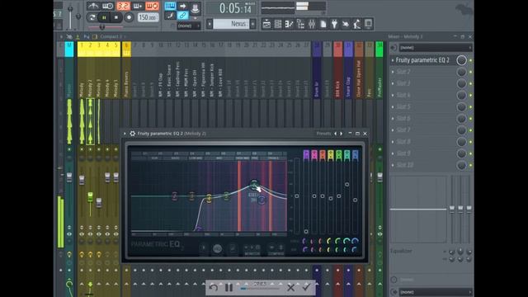The width and height of the screenshot is (528, 297).
Task: Select the dark blue Drum mixer track
Action: pyautogui.click(x=317, y=49)
